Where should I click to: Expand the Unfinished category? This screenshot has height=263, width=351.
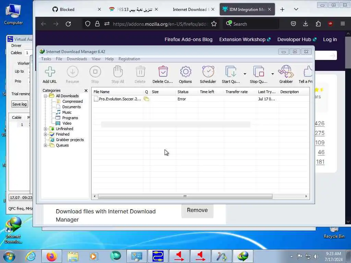[x=46, y=129]
